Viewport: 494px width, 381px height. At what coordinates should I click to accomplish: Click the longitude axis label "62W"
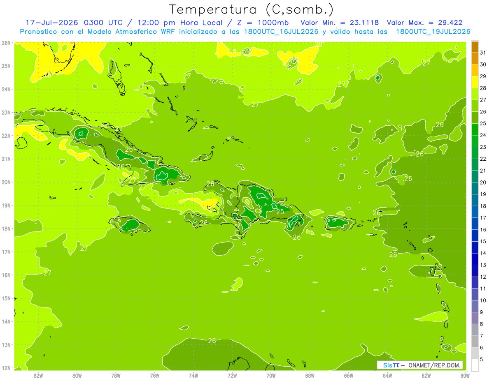(426, 375)
